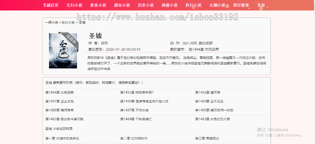315x144 pixels.
Task: Open the 都市小说 category
Action: click(122, 5)
